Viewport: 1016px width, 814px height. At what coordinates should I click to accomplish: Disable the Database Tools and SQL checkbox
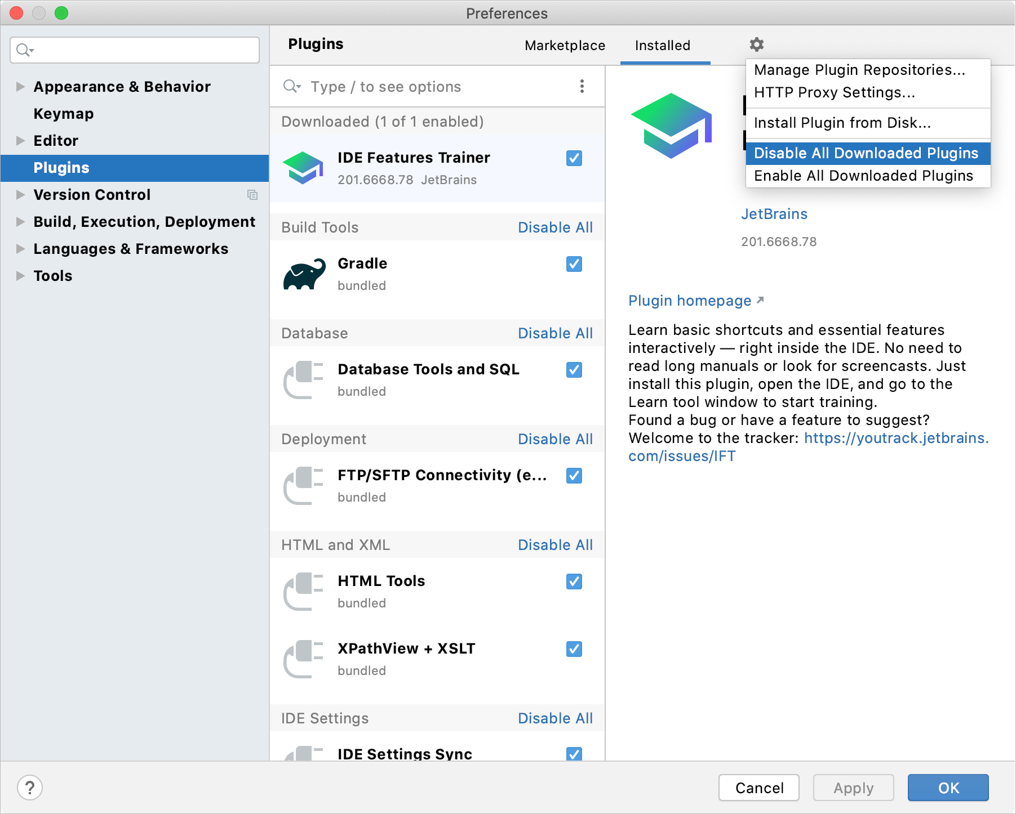[574, 370]
